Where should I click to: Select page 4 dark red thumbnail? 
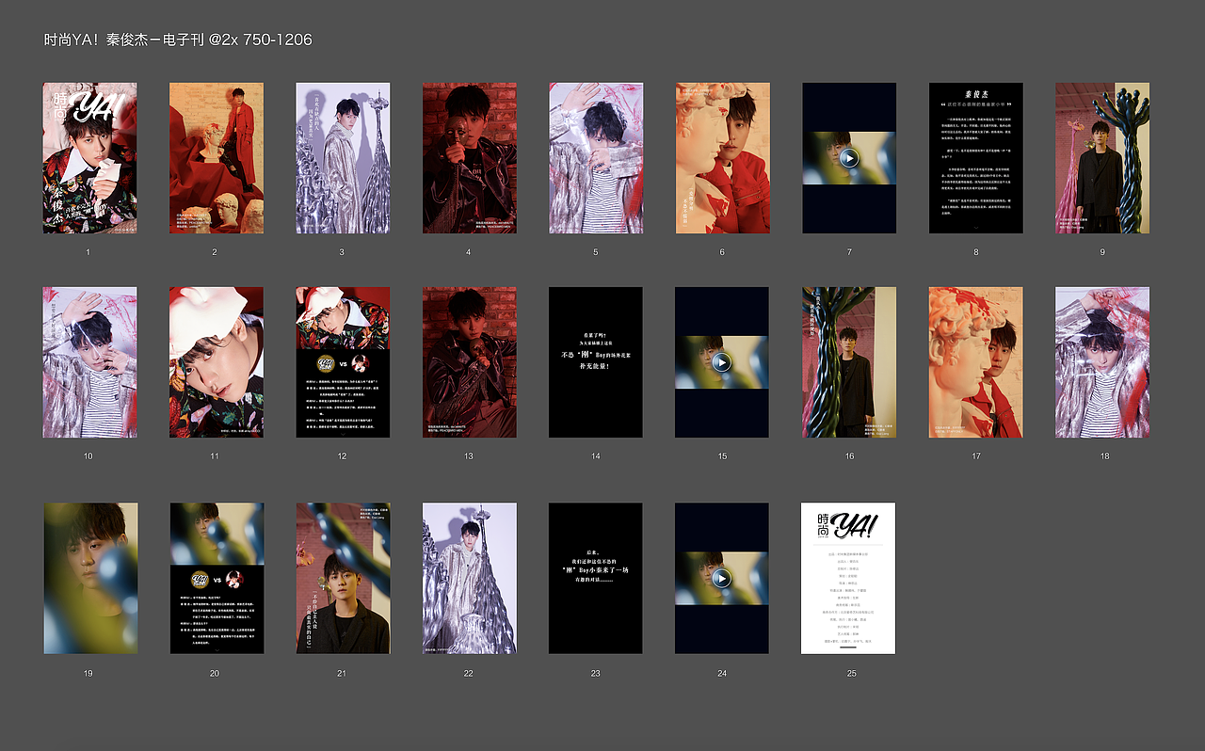click(469, 158)
